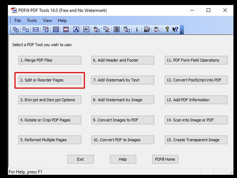Image resolution: width=237 pixels, height=178 pixels.
Task: Click 5. Reformat Multiple Pages button
Action: 50,140
